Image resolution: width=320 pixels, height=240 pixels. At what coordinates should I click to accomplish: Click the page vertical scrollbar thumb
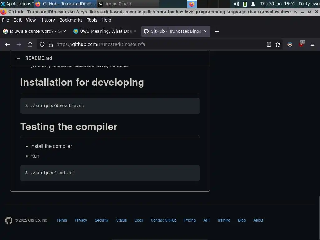click(x=319, y=217)
